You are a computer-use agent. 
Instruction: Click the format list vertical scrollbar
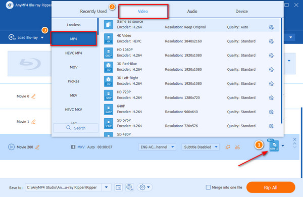[281, 71]
